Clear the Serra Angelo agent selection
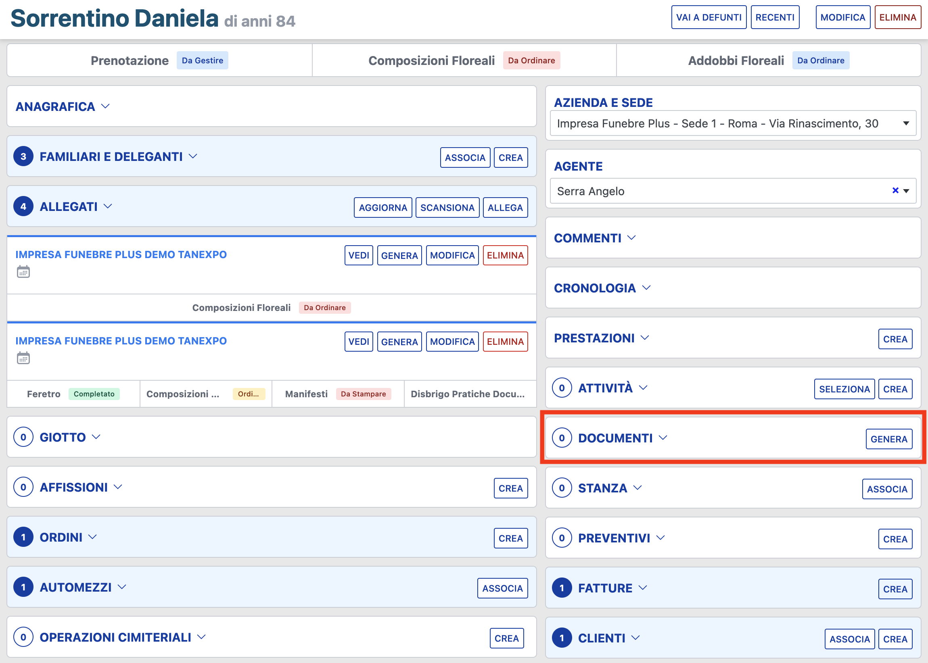 pyautogui.click(x=895, y=190)
